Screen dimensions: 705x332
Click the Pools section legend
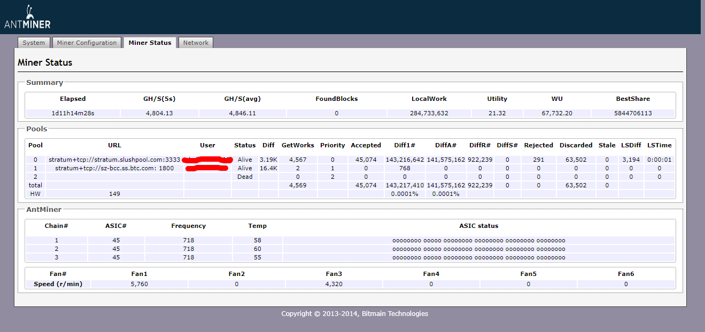pyautogui.click(x=36, y=129)
